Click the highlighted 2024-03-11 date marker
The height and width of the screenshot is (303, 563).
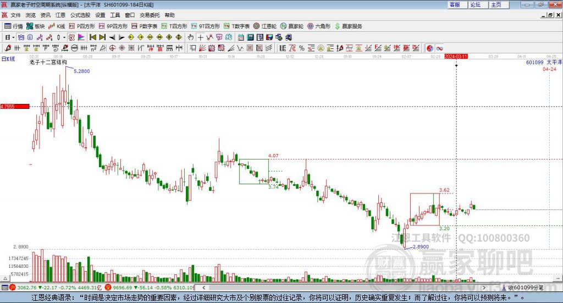(456, 56)
